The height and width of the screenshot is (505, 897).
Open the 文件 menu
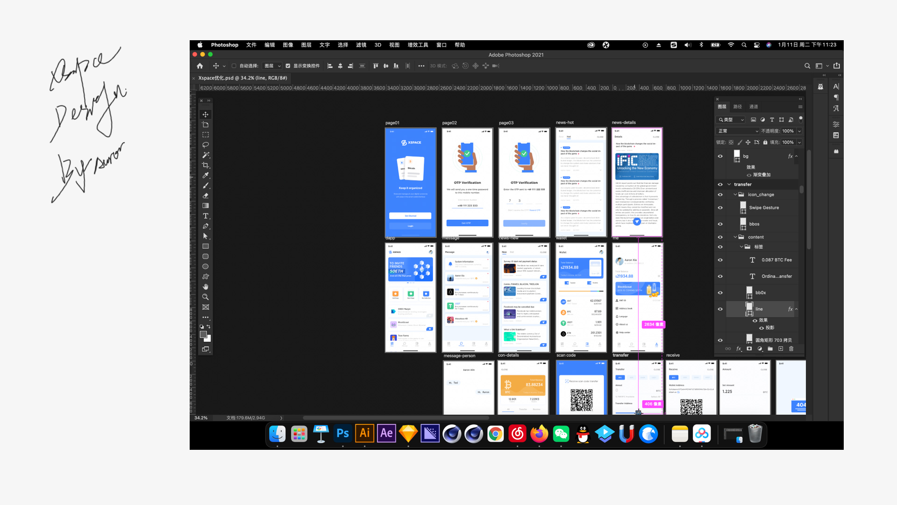tap(251, 45)
